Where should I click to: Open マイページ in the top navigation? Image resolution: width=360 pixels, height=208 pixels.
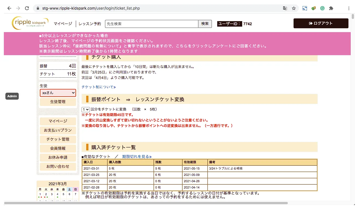(63, 24)
